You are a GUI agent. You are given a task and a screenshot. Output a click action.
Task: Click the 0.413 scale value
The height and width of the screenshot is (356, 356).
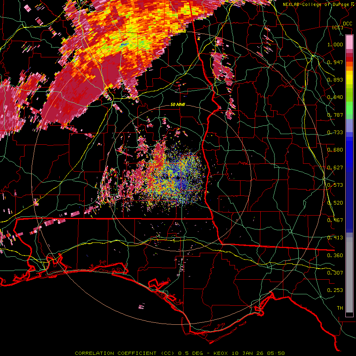point(335,238)
